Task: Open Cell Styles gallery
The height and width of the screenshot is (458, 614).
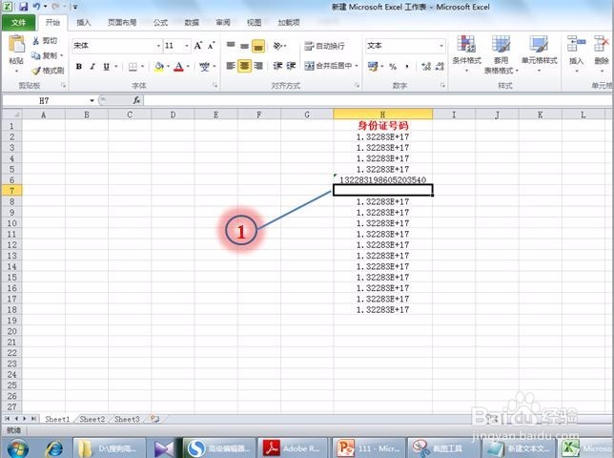Action: [540, 54]
